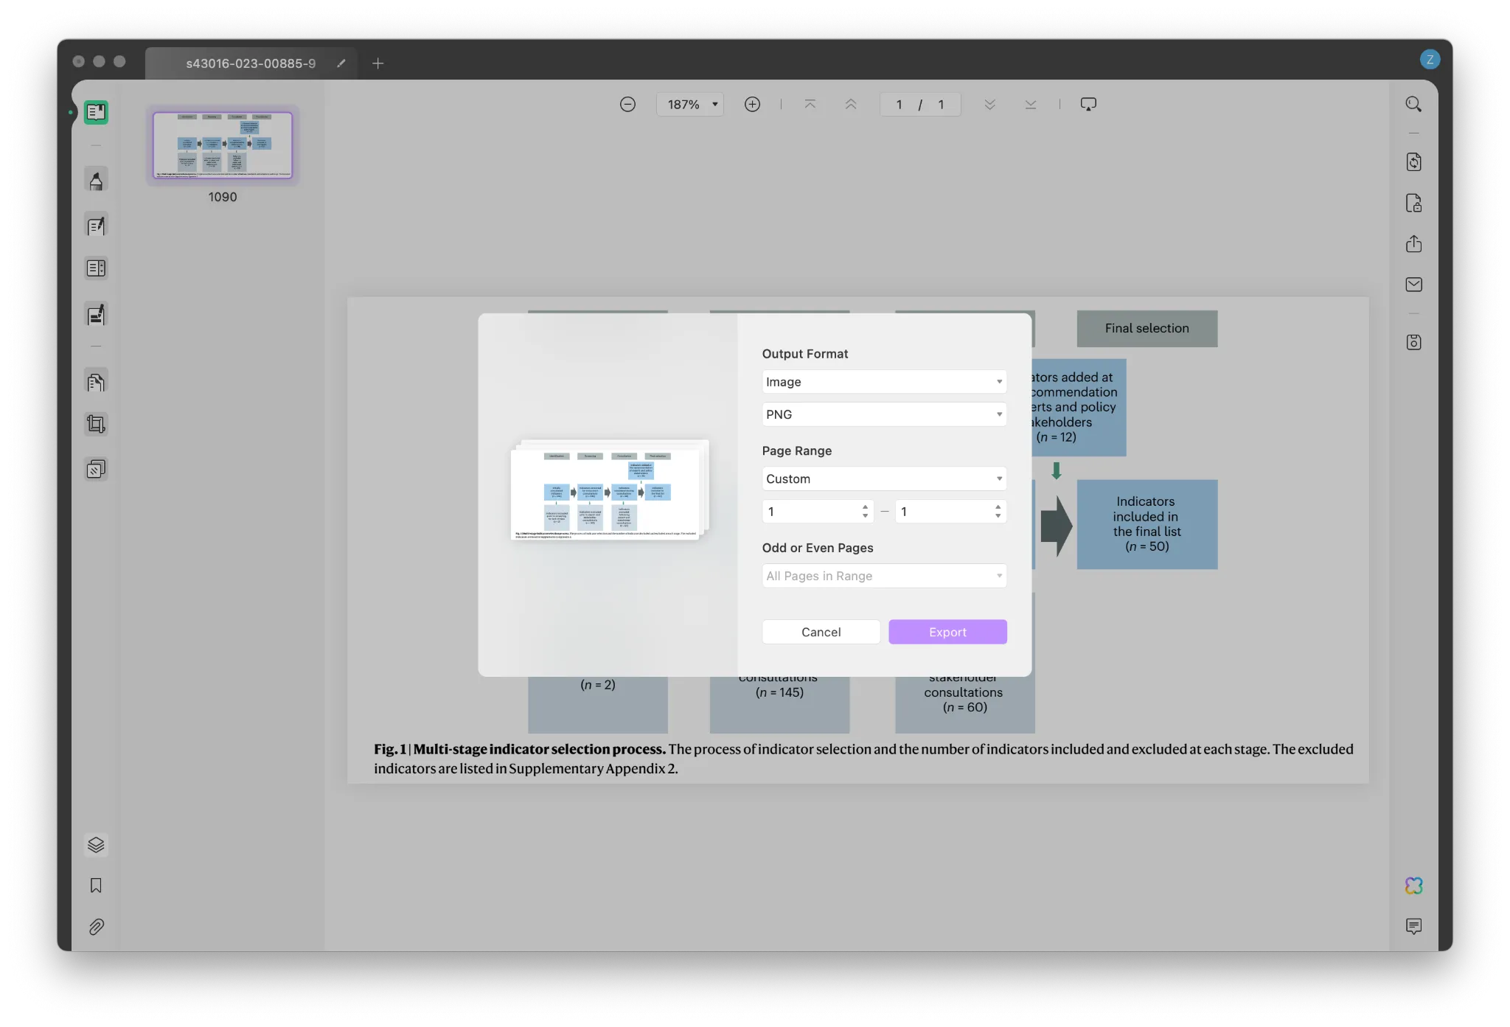
Task: Click the page 1 start range input
Action: (x=813, y=511)
